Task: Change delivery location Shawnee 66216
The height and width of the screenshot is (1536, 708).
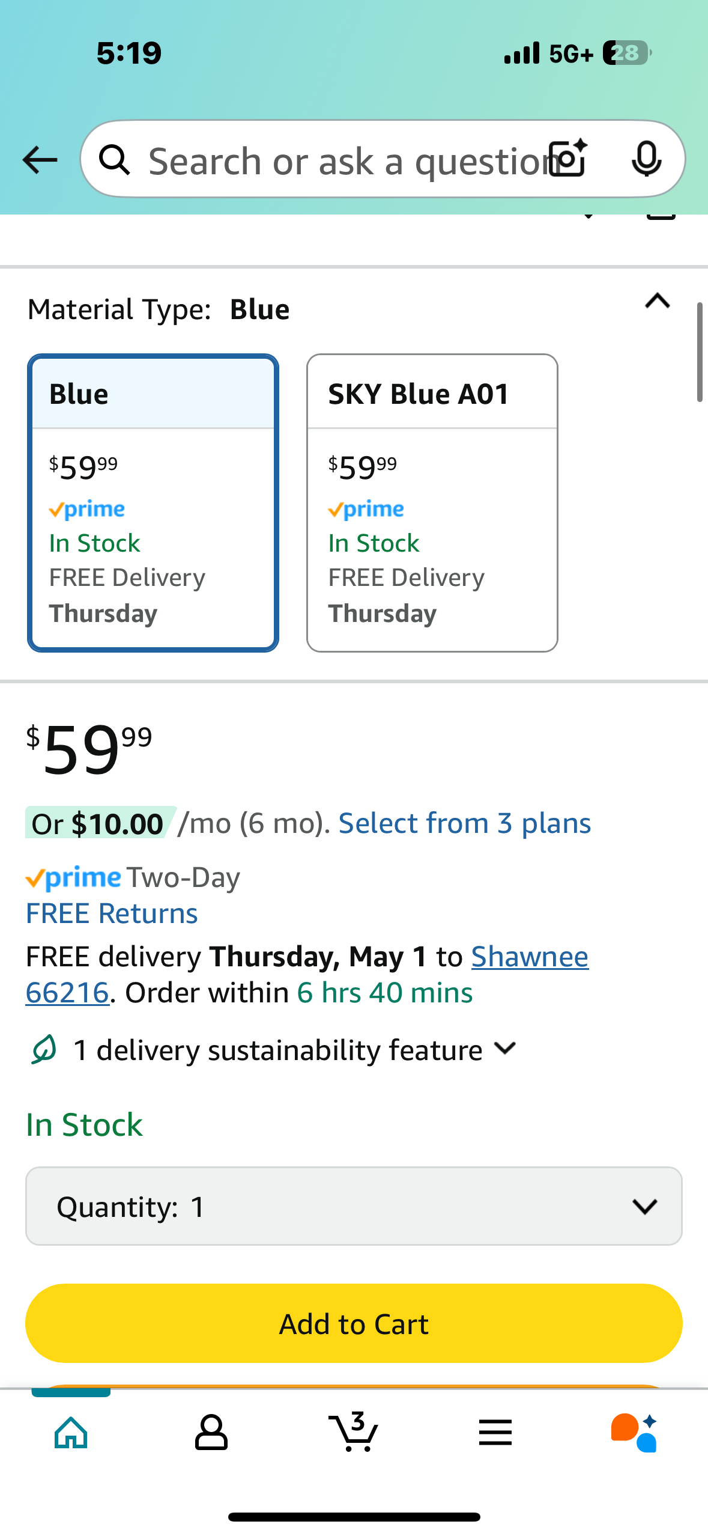Action: pos(529,957)
